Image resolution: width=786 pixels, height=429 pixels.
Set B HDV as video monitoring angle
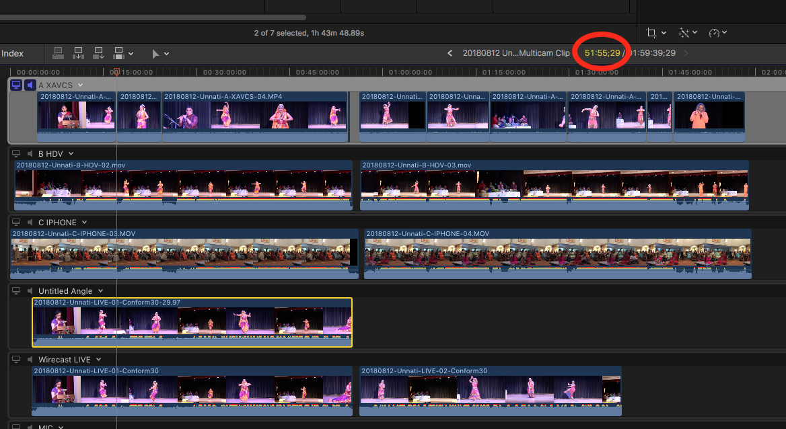[17, 153]
